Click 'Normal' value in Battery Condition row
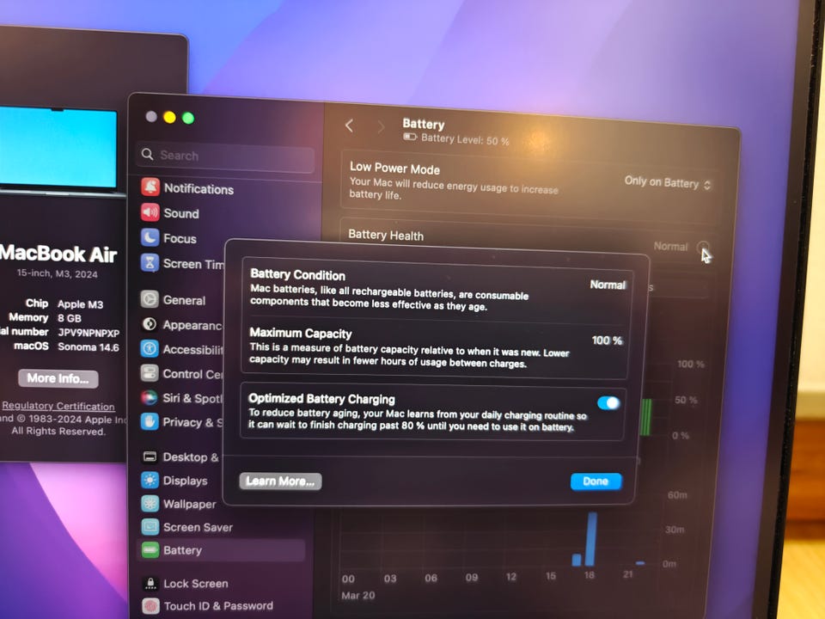This screenshot has width=825, height=619. [x=608, y=285]
